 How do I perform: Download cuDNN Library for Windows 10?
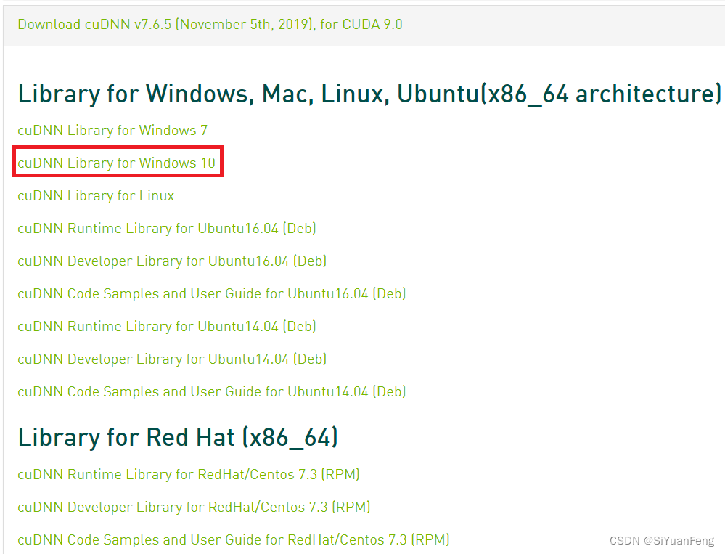coord(117,163)
